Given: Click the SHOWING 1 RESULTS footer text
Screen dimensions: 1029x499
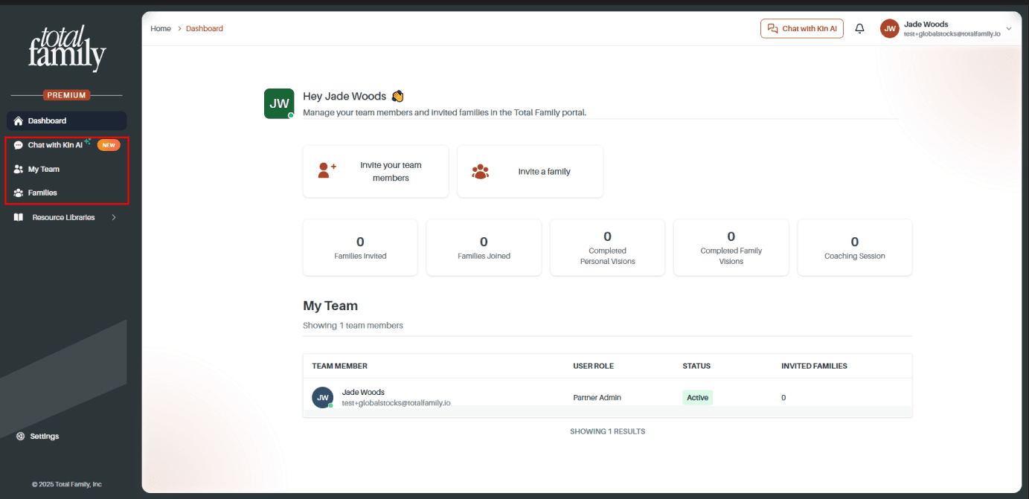Looking at the screenshot, I should 607,431.
